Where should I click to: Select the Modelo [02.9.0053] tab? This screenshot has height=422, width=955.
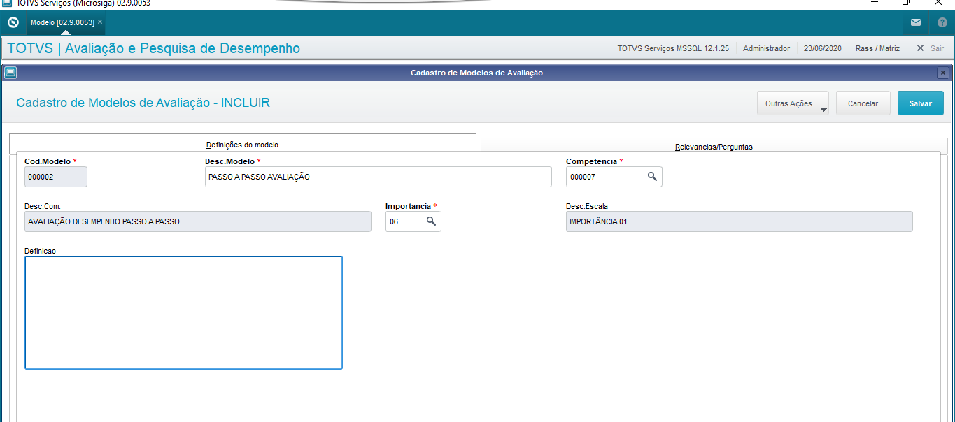pos(62,22)
